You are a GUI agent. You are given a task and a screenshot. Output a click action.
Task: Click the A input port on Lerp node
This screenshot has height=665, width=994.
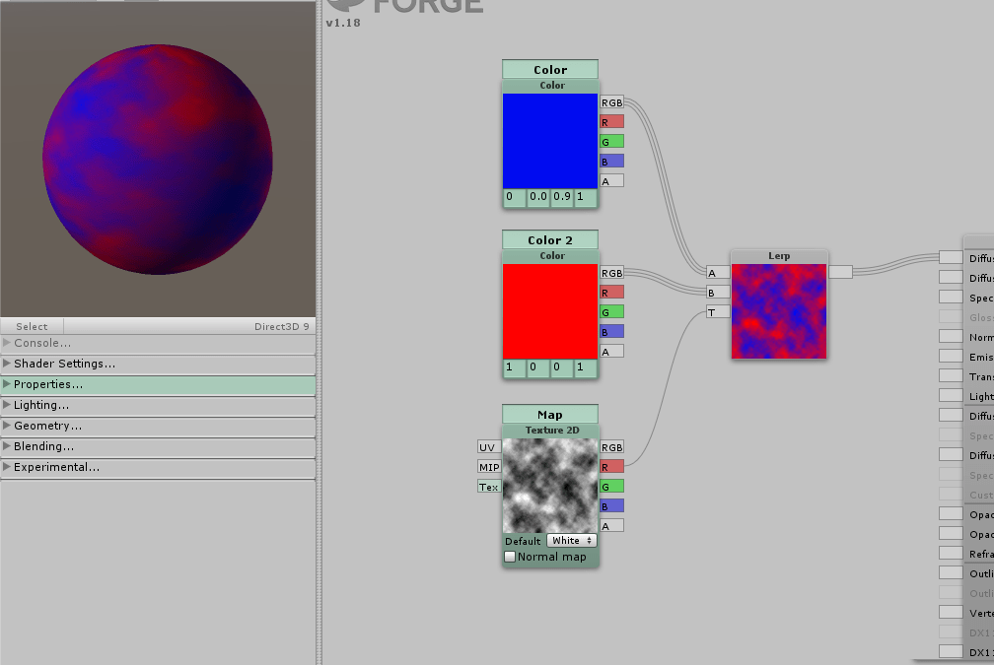[x=717, y=272]
